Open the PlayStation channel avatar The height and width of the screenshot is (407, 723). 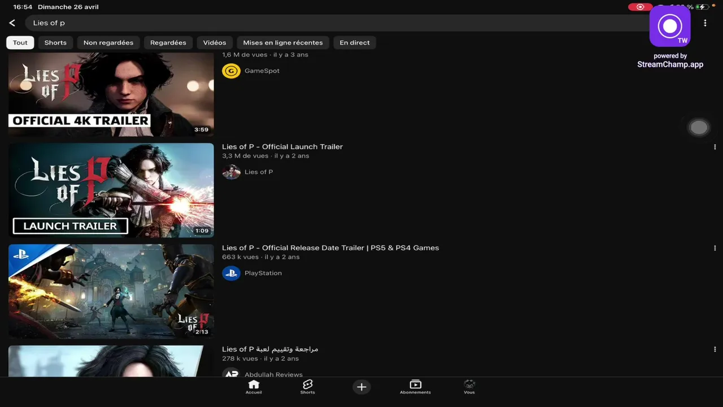(x=231, y=273)
